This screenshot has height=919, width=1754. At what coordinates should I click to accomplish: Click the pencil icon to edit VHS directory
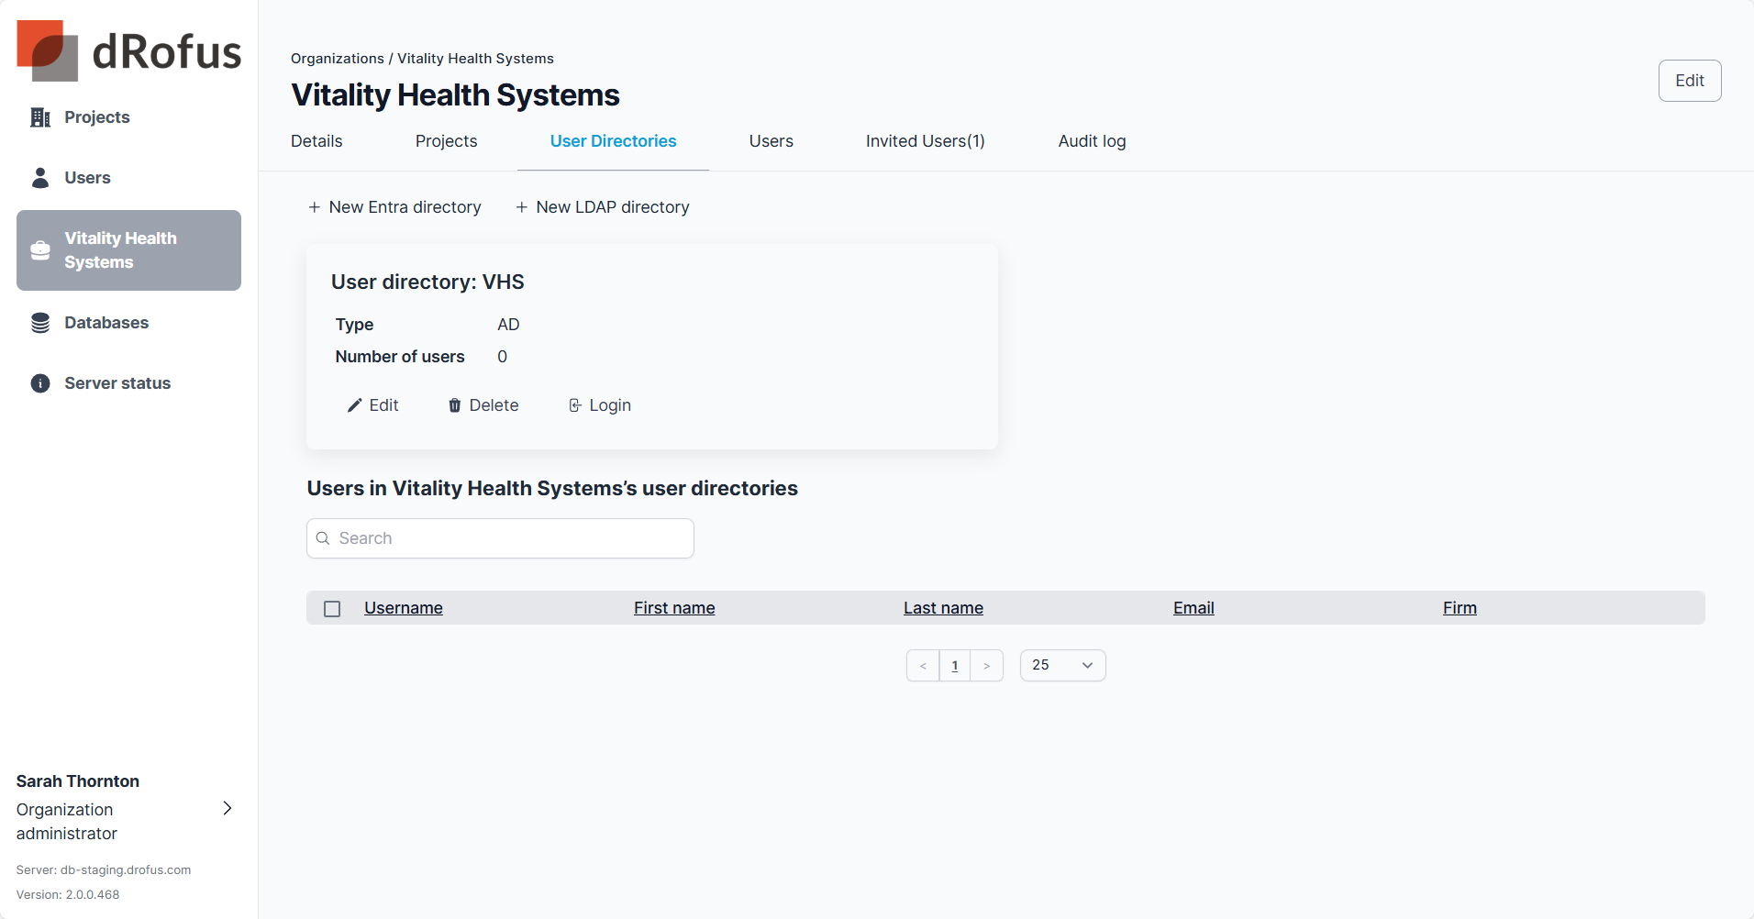[x=355, y=405]
